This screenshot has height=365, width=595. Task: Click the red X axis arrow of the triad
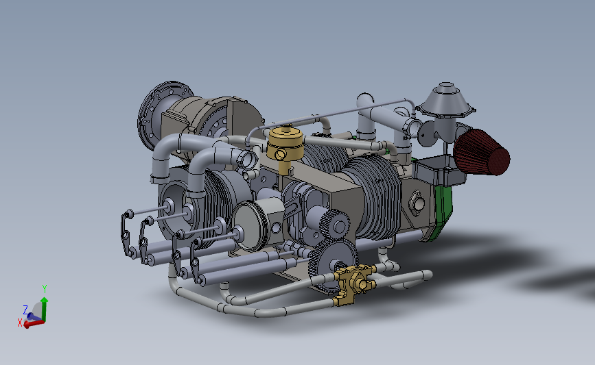[34, 324]
